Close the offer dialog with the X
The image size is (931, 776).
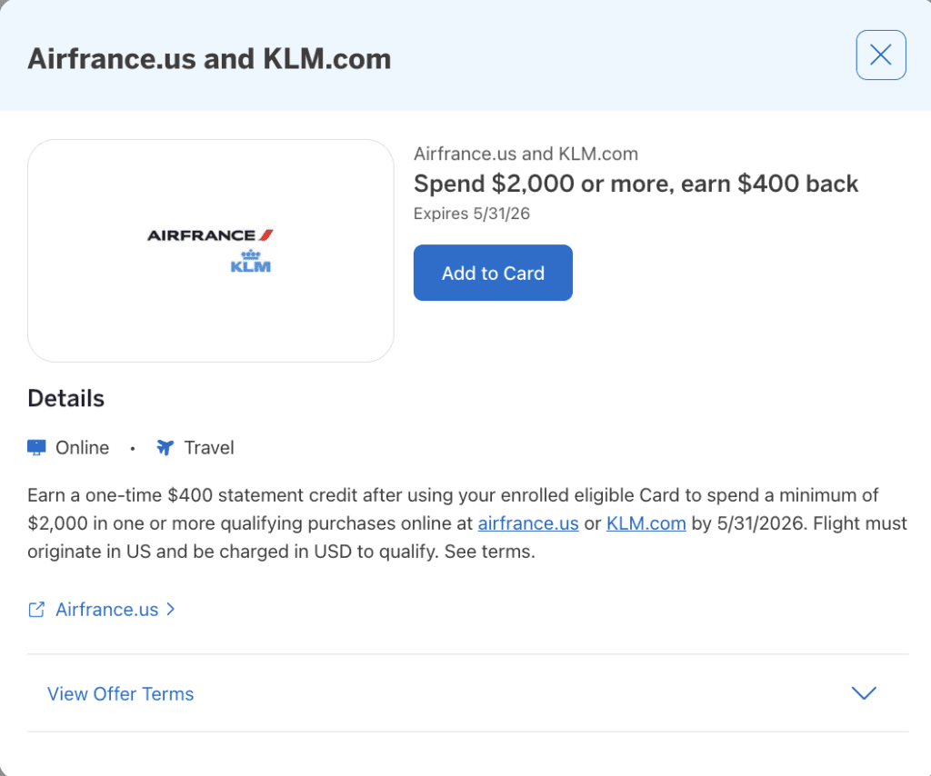pyautogui.click(x=880, y=55)
